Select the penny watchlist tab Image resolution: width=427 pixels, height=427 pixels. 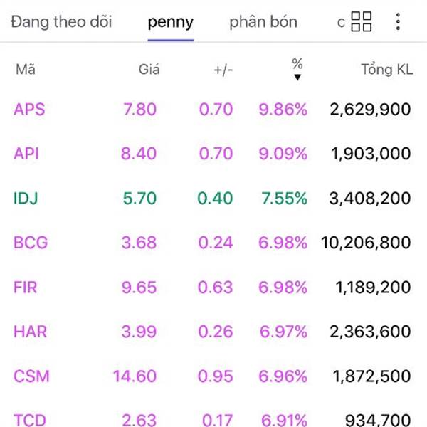(x=171, y=23)
